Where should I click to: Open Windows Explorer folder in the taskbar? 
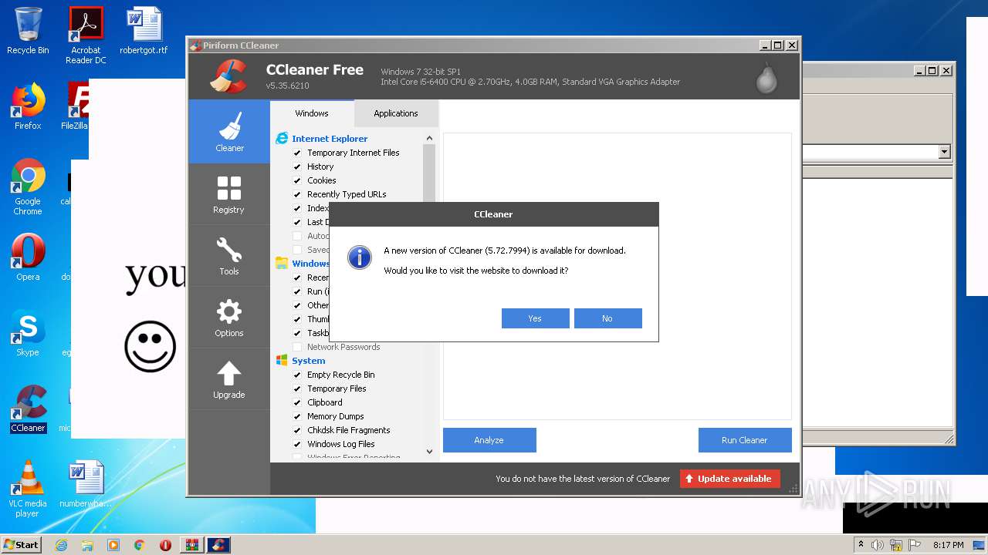pos(87,545)
